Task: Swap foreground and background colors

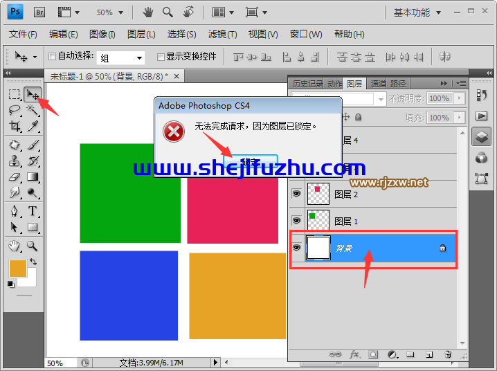Action: (33, 262)
